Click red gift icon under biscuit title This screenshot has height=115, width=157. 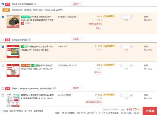coord(23,24)
